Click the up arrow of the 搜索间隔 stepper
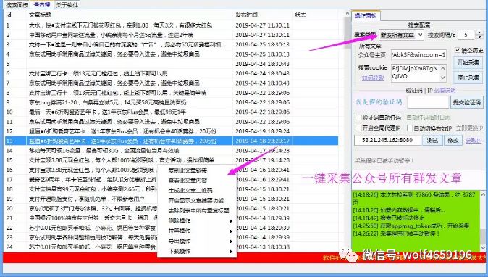Image resolution: width=488 pixels, height=277 pixels. 479,33
